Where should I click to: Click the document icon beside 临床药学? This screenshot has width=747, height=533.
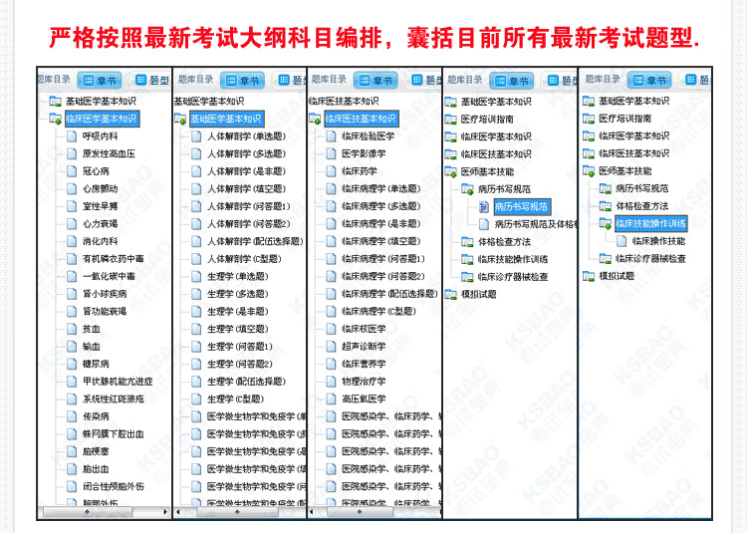tap(331, 171)
